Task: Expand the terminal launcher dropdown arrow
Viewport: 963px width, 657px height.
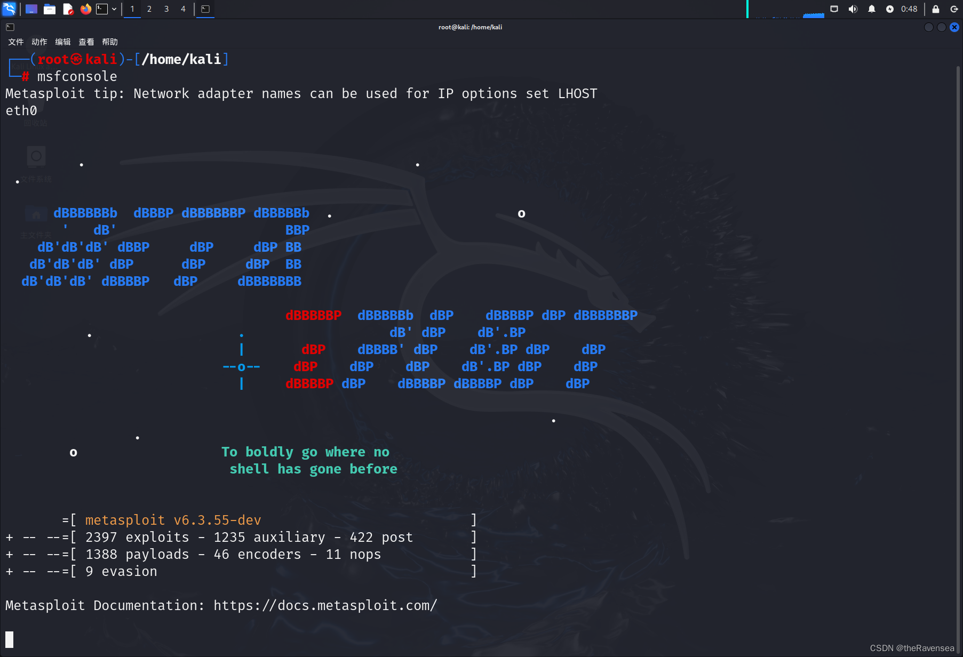Action: click(114, 9)
